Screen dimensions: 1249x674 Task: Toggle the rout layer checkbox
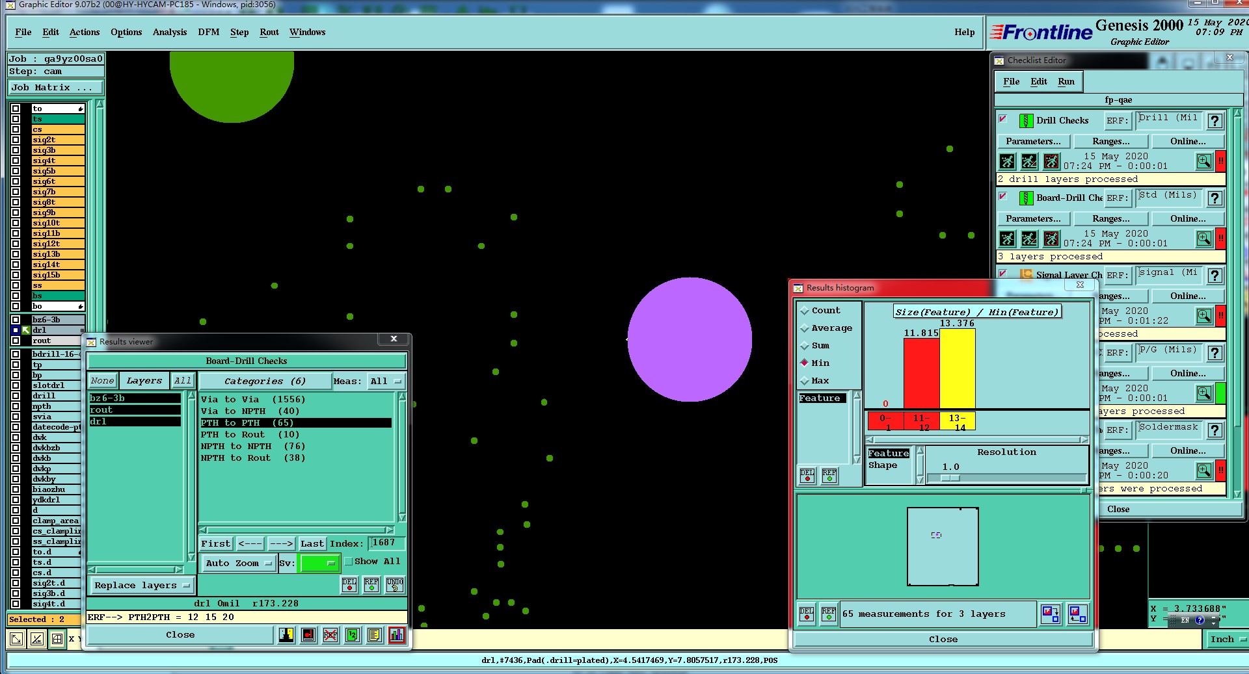coord(16,341)
